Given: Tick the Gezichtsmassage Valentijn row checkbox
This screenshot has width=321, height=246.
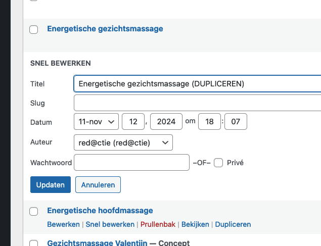Looking at the screenshot, I should [33, 243].
